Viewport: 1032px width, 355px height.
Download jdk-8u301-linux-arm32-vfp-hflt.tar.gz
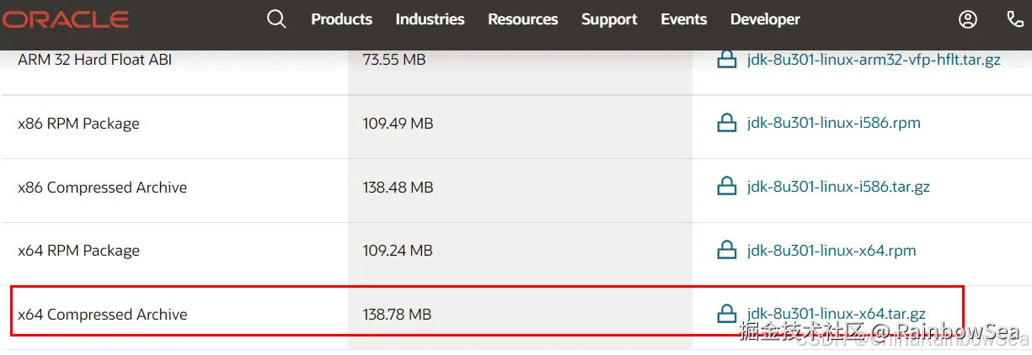(x=874, y=60)
